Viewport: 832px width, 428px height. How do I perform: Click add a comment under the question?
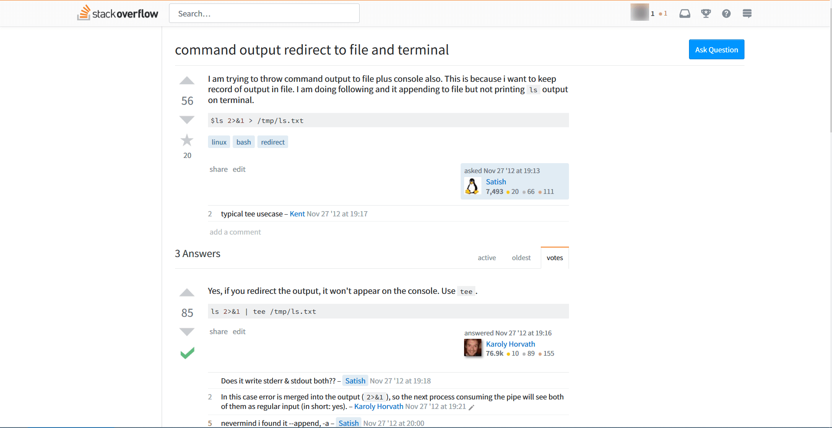pyautogui.click(x=235, y=232)
